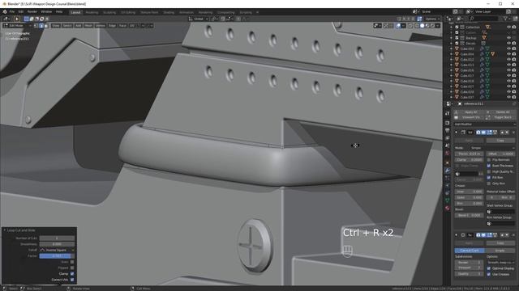Switch to the Layout workspace tab
This screenshot has width=519, height=291.
pos(75,12)
